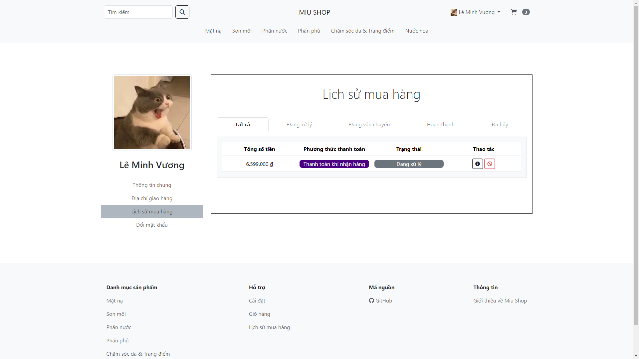Click MIU SHOP brand title
This screenshot has width=639, height=359.
pos(314,12)
